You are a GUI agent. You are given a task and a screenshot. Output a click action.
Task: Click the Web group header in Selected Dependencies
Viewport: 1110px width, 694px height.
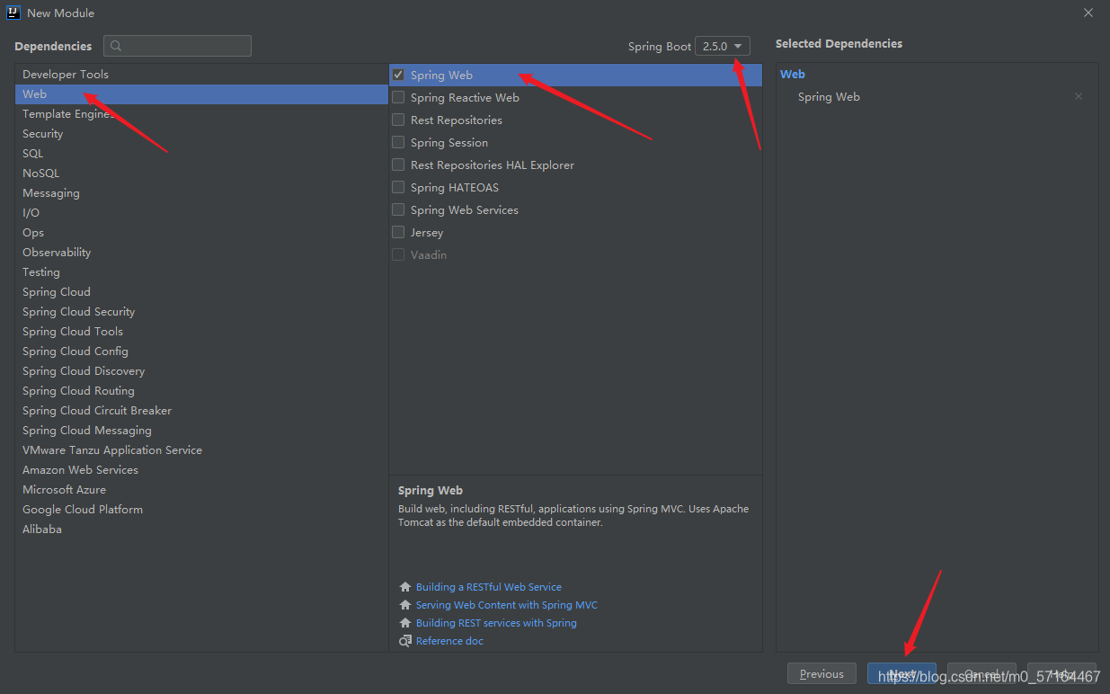coord(793,75)
